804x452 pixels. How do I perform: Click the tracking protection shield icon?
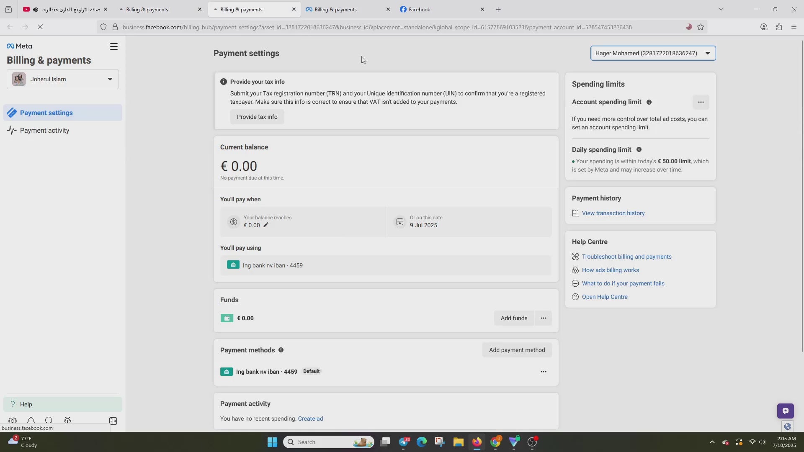pos(103,27)
